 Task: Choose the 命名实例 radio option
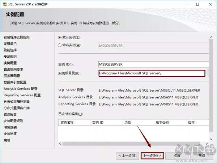pyautogui.click(x=60, y=45)
